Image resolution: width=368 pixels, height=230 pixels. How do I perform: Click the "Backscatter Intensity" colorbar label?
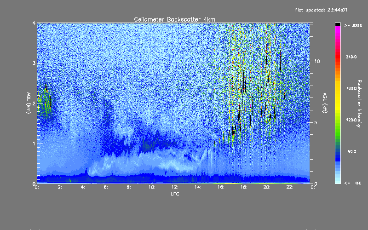pos(359,103)
